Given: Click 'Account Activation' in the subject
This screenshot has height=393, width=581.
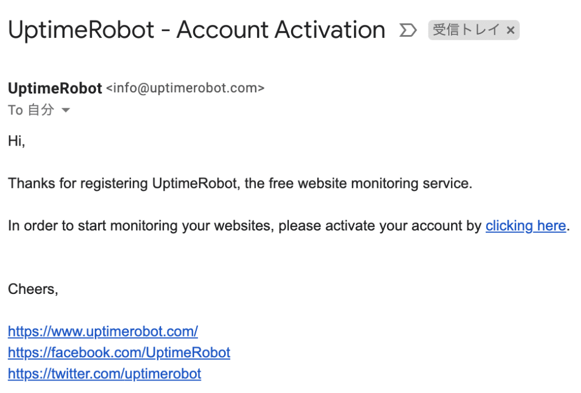Looking at the screenshot, I should (281, 30).
